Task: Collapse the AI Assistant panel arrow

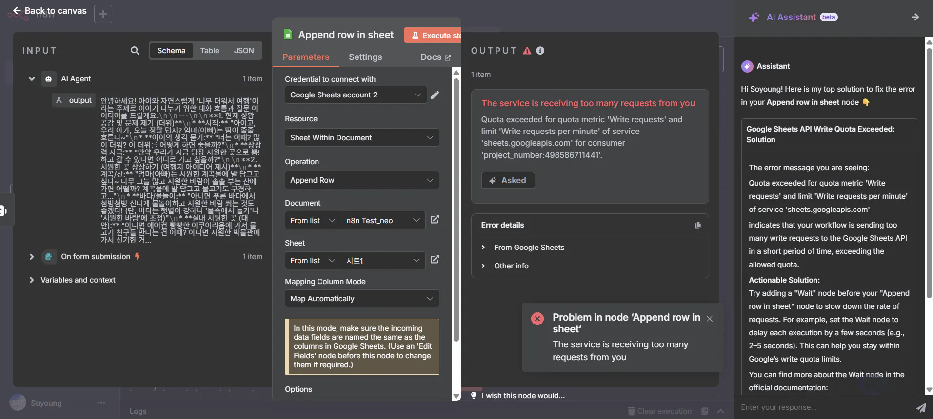Action: coord(915,17)
